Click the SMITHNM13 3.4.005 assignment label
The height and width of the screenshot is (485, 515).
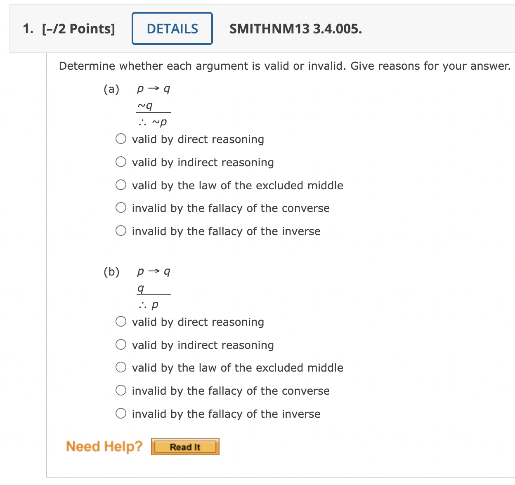click(x=295, y=29)
